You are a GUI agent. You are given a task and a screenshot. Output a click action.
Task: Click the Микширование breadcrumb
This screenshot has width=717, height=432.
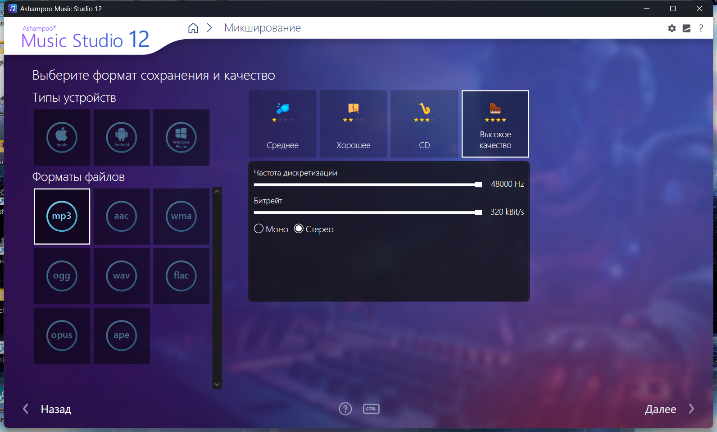(263, 28)
